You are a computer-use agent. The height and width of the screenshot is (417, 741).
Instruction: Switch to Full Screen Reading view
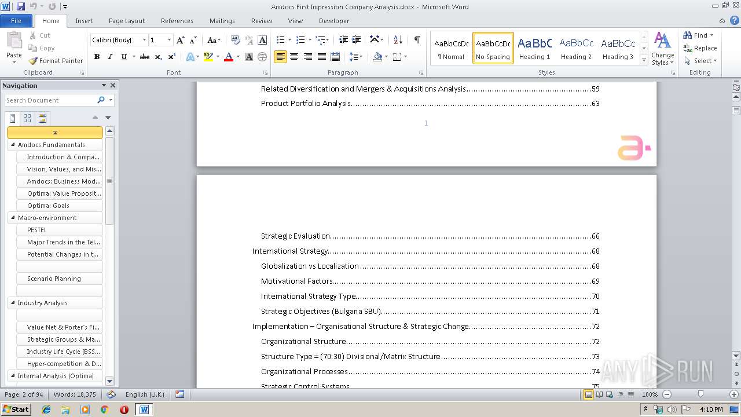(x=599, y=394)
